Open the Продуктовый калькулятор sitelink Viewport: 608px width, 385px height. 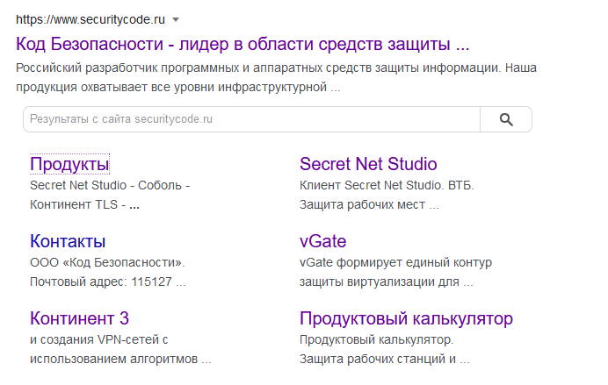(406, 317)
